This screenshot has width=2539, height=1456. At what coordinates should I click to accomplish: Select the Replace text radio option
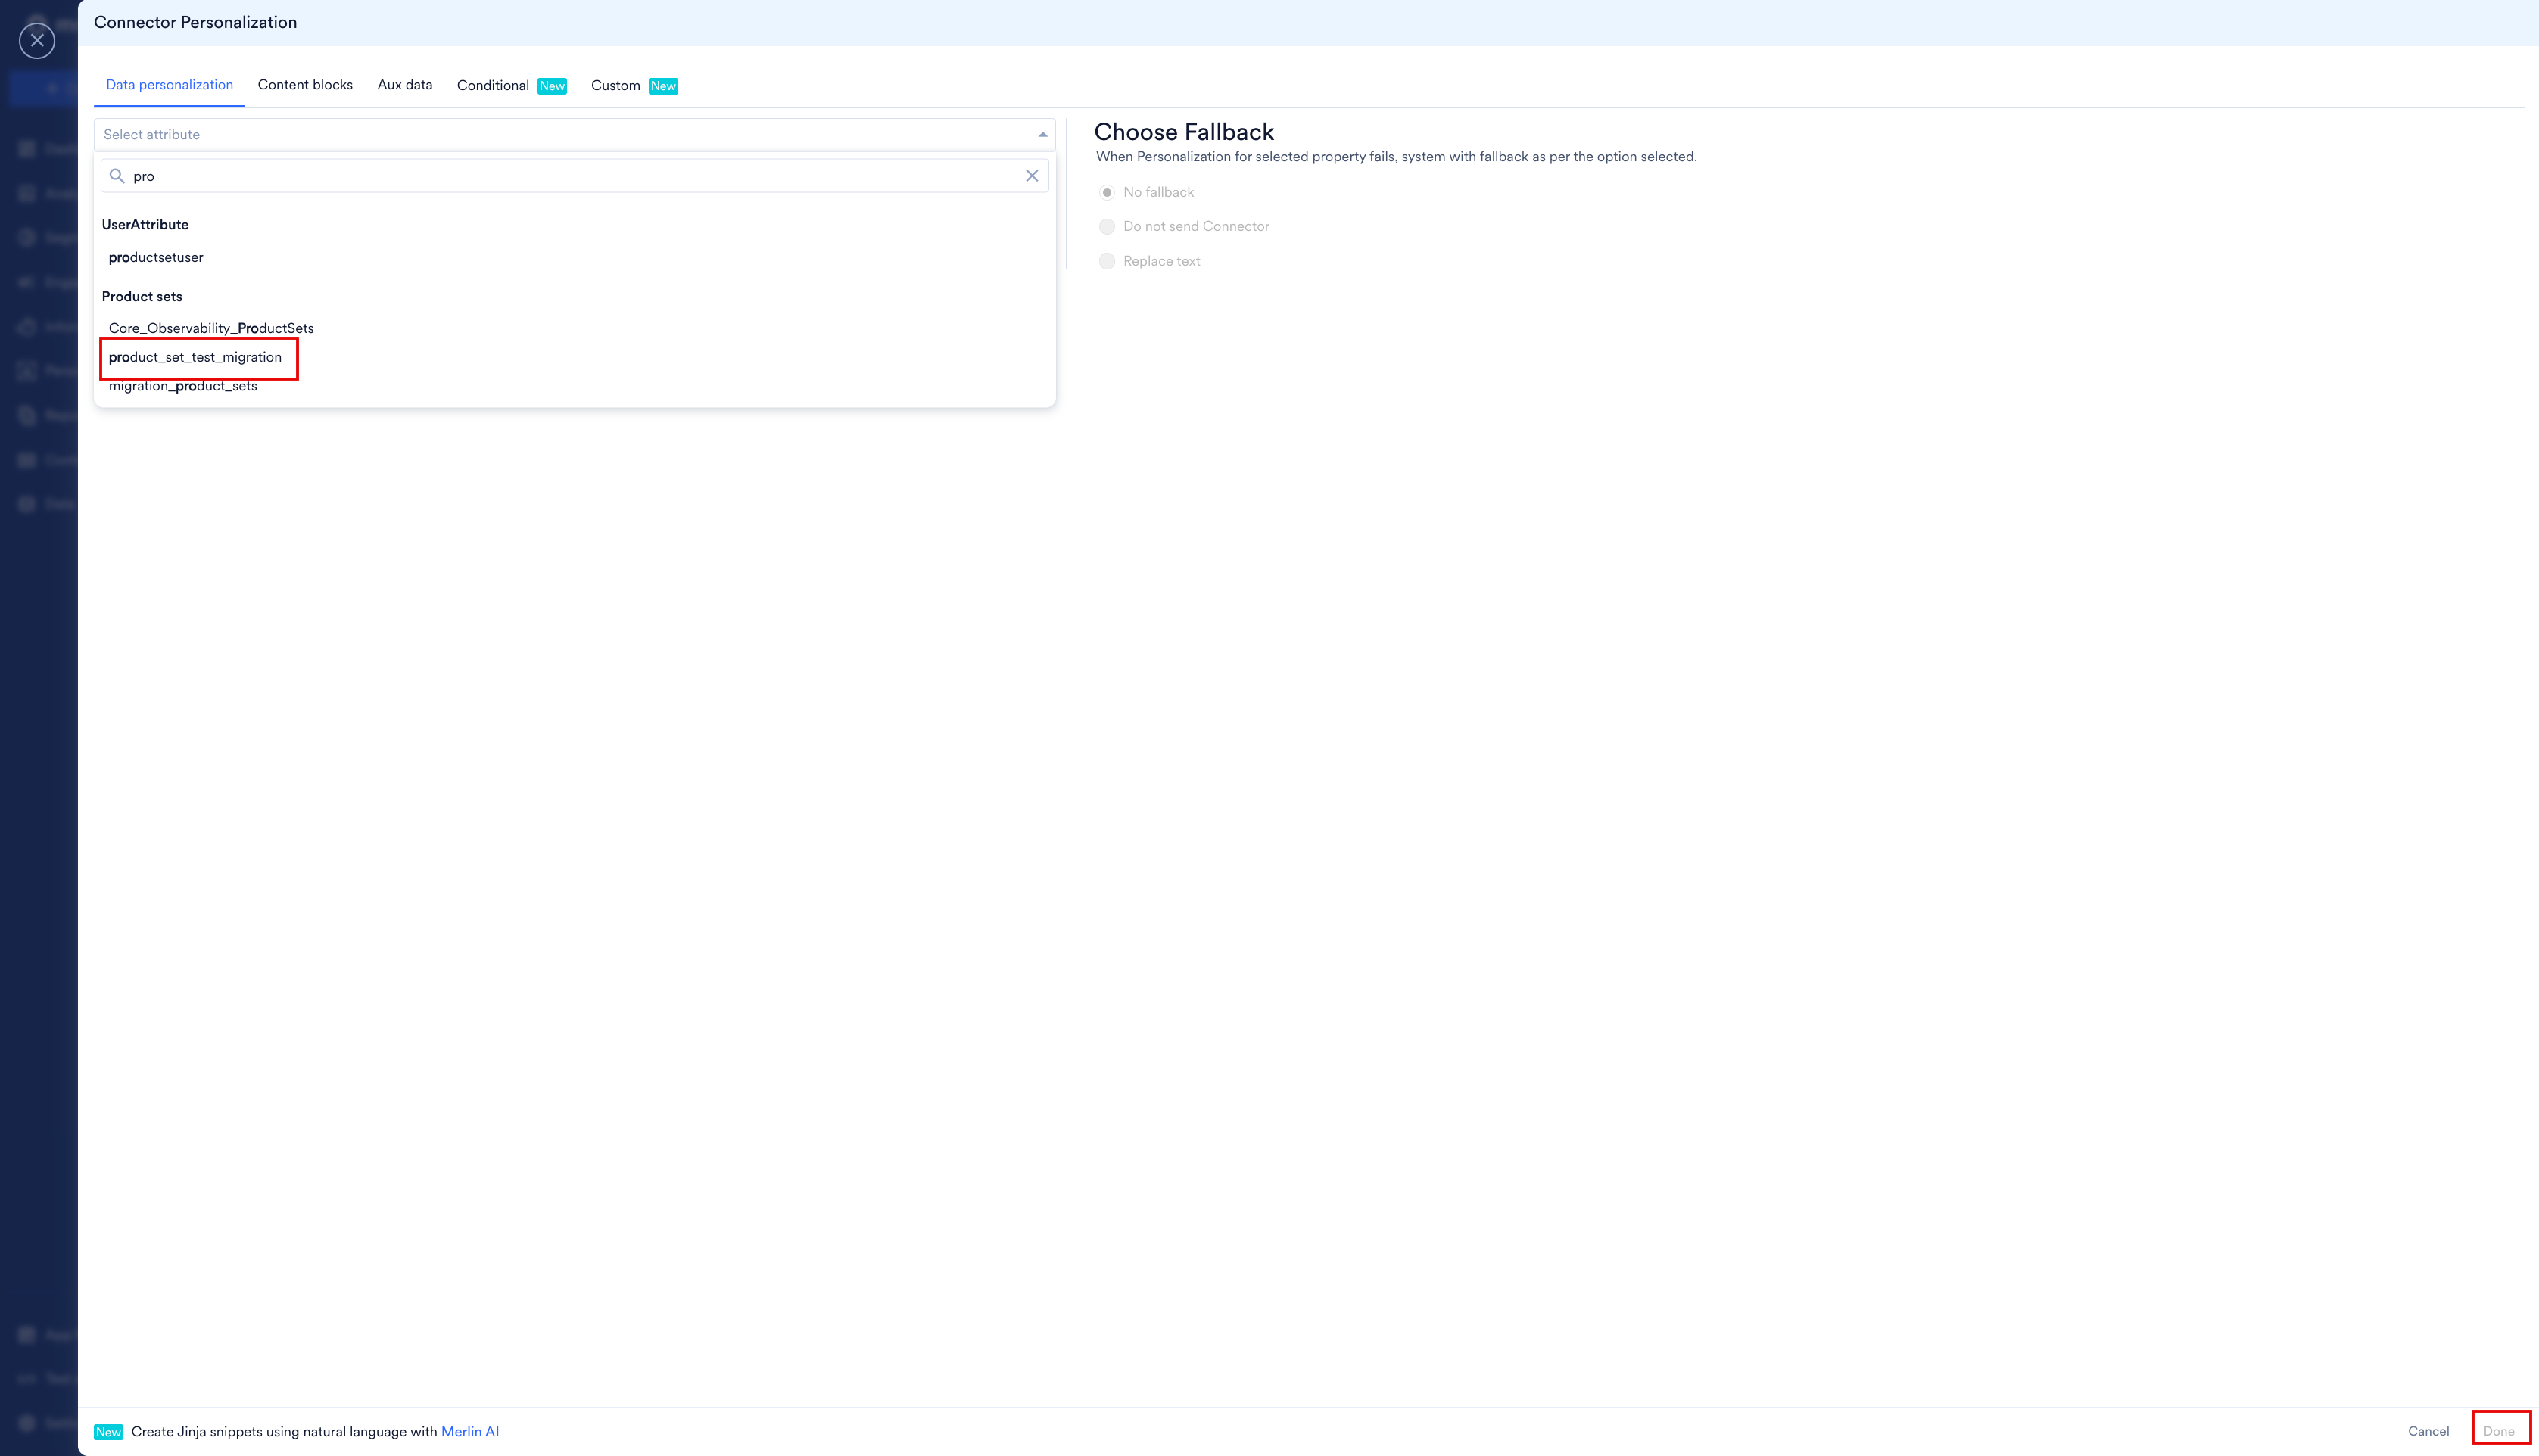point(1107,261)
